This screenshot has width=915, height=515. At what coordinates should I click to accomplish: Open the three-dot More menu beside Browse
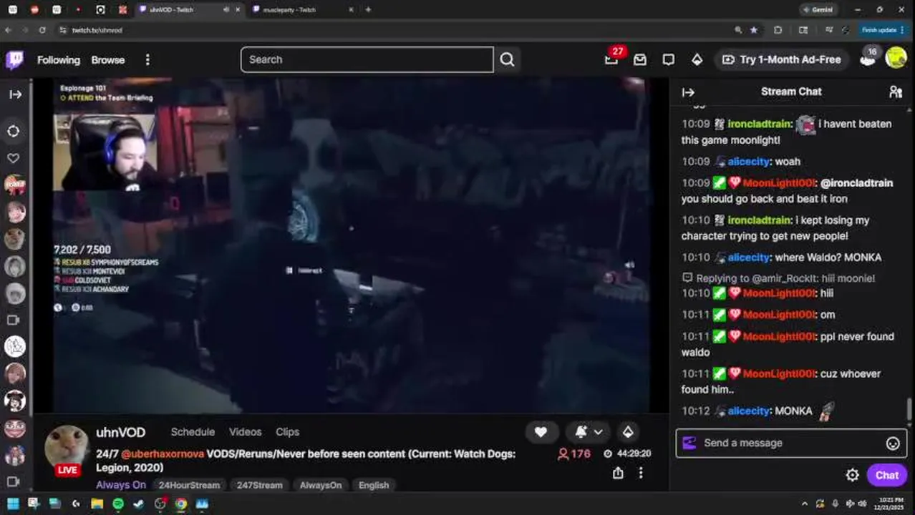pos(147,60)
